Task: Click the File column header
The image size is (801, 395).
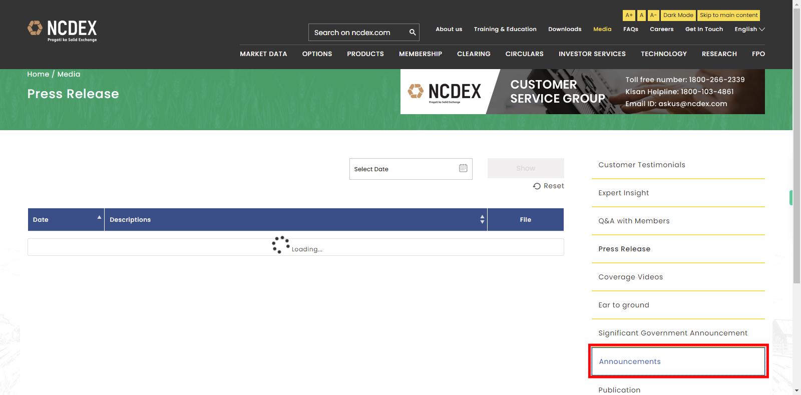Action: coord(526,219)
